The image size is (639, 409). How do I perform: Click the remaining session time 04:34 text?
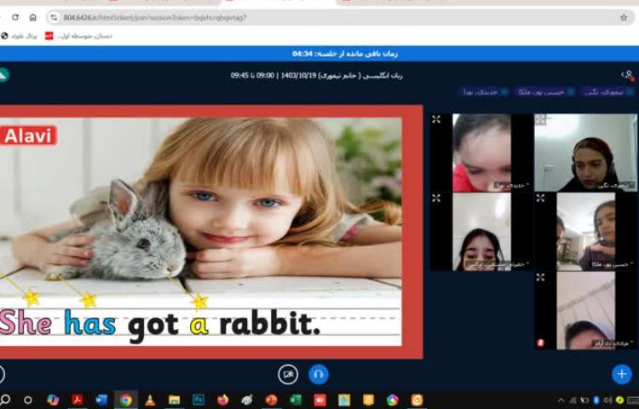coord(345,54)
